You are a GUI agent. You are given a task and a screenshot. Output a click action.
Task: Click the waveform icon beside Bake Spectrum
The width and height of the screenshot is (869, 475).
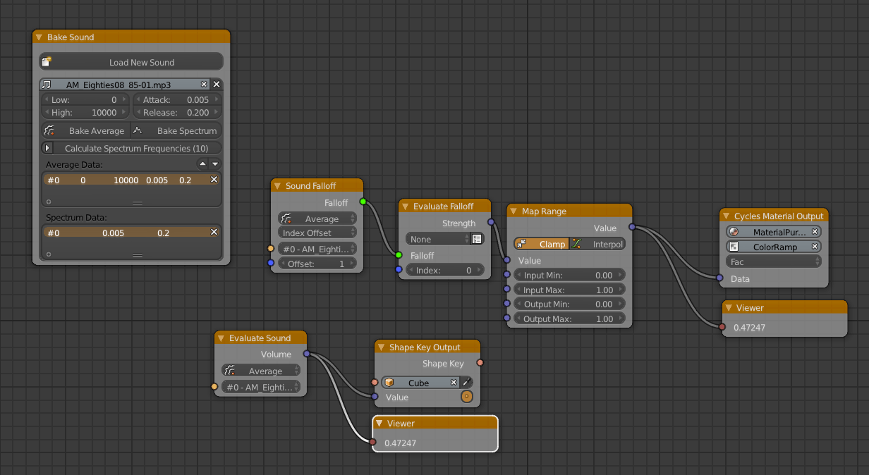138,130
